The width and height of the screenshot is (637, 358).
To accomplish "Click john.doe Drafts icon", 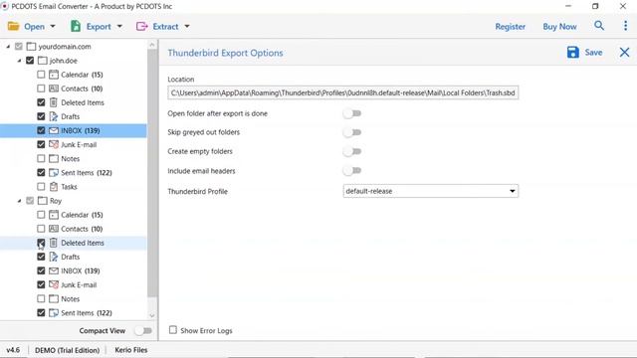I will (x=54, y=116).
